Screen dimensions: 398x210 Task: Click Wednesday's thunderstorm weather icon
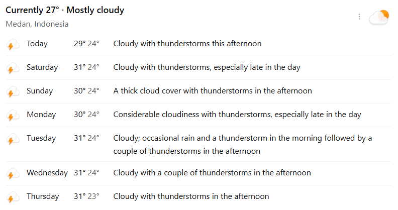pyautogui.click(x=13, y=174)
